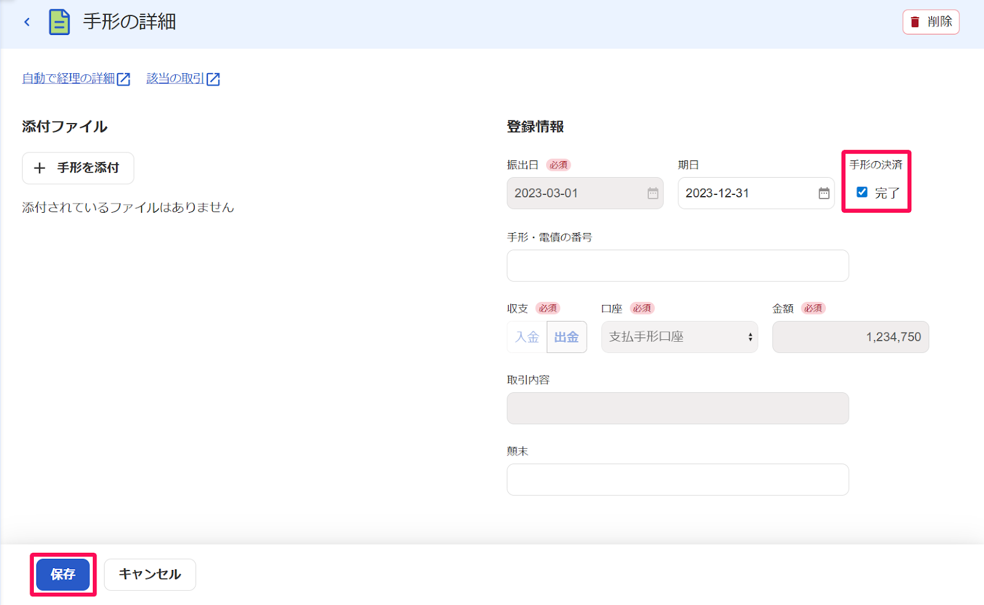Toggle the 完了 settlement checkbox
Screen dimensions: 984x605
862,192
